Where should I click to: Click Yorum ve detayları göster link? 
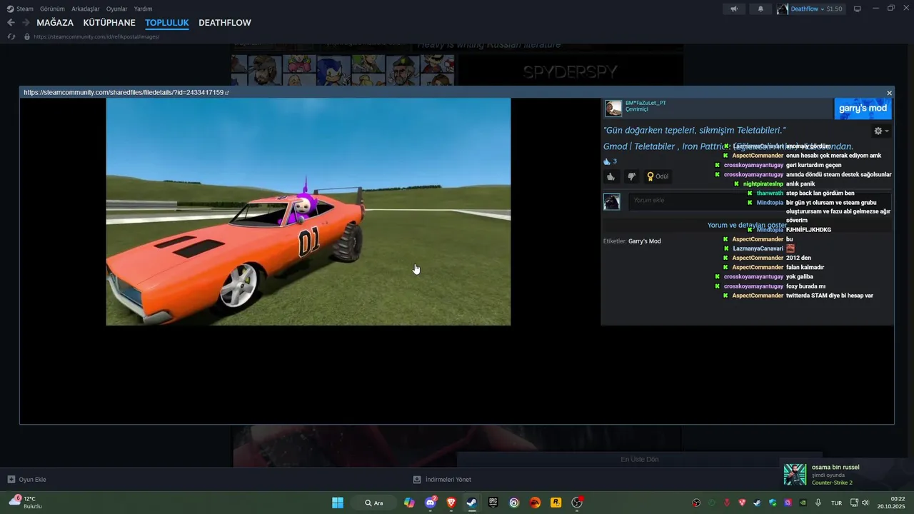coord(747,225)
